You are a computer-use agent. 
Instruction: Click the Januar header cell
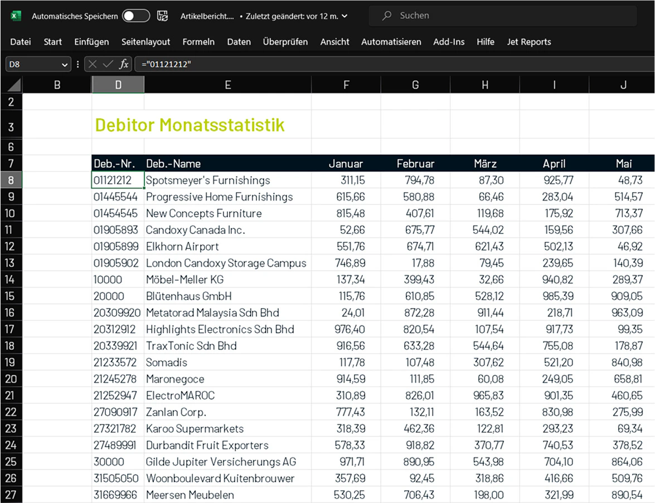[346, 164]
